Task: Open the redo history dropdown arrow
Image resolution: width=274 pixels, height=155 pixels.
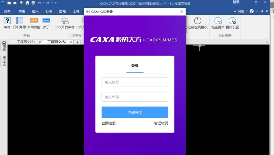Action: point(52,3)
